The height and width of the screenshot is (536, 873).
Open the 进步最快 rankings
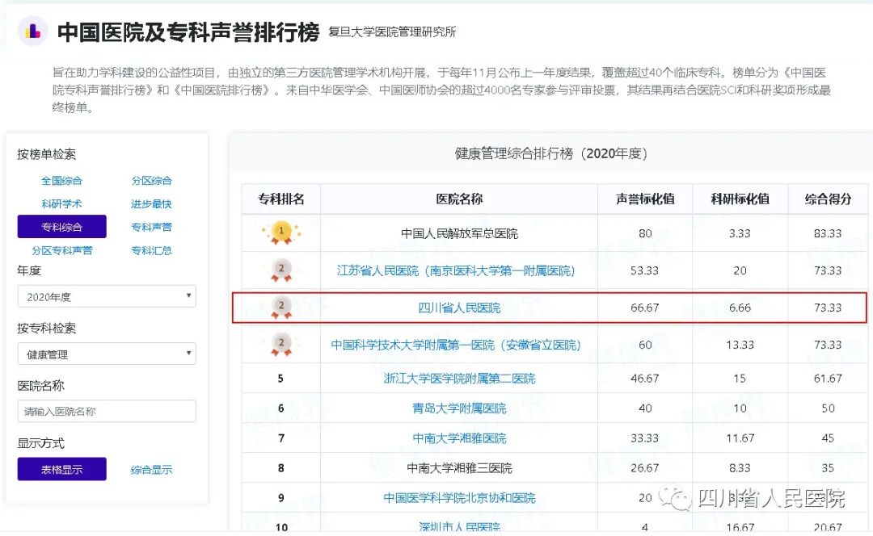point(150,203)
